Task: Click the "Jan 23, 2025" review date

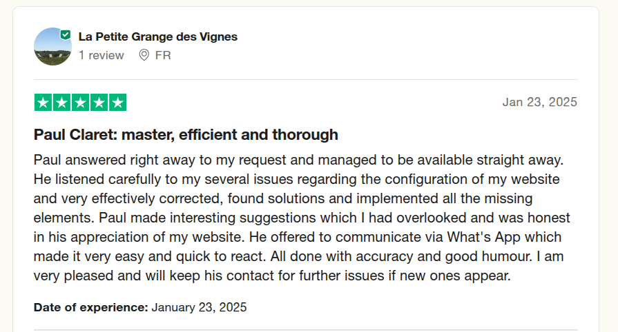Action: tap(539, 102)
